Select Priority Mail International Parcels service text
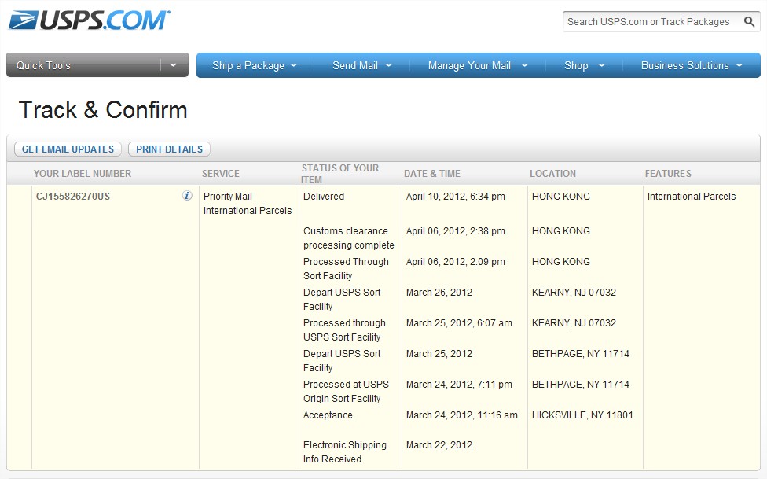 (248, 203)
